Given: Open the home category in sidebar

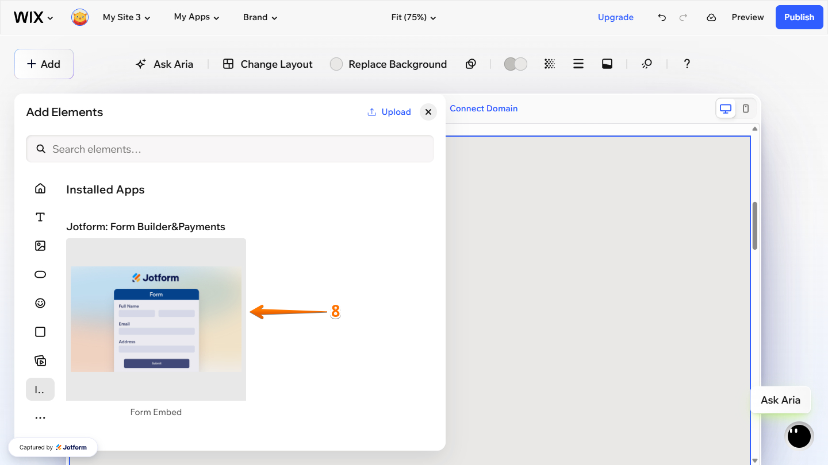Looking at the screenshot, I should 40,188.
